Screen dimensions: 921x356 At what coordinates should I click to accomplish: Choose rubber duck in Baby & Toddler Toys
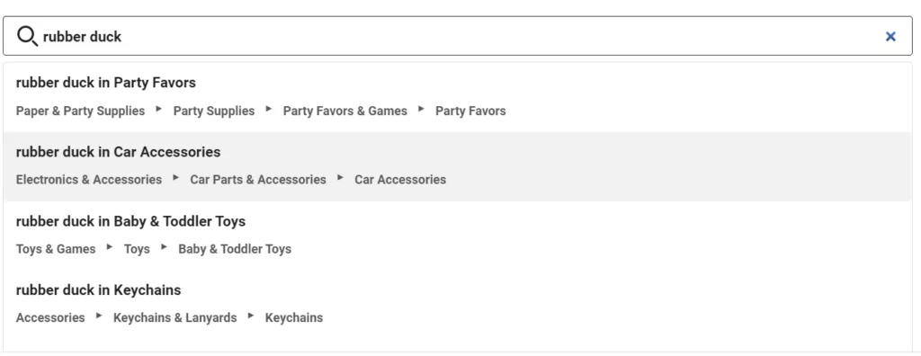[458, 235]
